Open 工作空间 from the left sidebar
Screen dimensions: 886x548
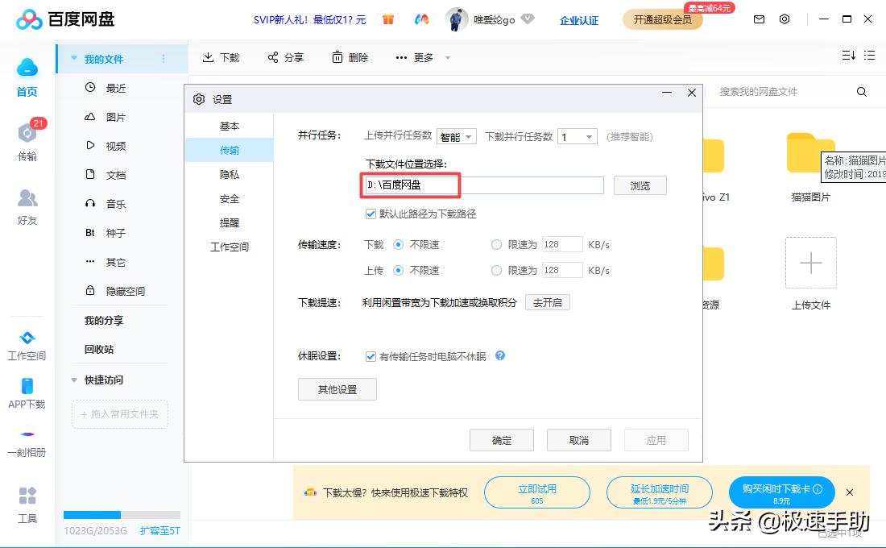click(x=27, y=345)
